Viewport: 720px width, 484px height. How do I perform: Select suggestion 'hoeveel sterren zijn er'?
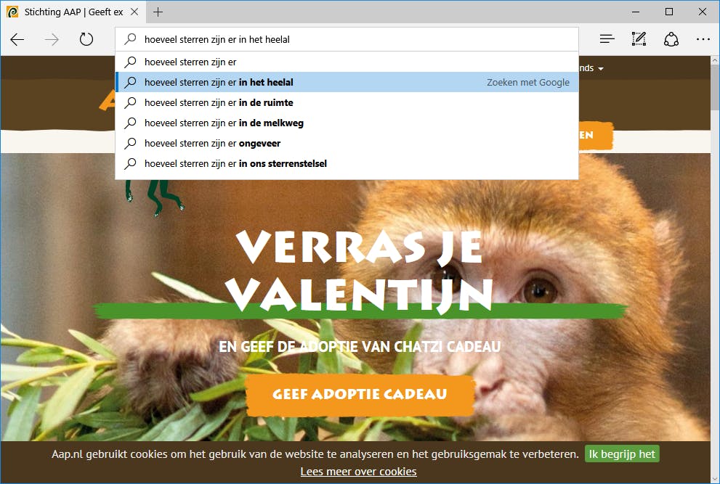pyautogui.click(x=347, y=62)
